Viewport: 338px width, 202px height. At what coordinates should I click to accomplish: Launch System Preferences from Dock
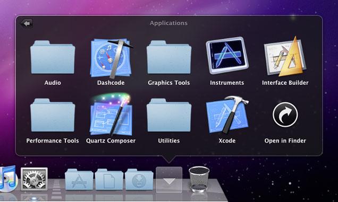(x=34, y=179)
